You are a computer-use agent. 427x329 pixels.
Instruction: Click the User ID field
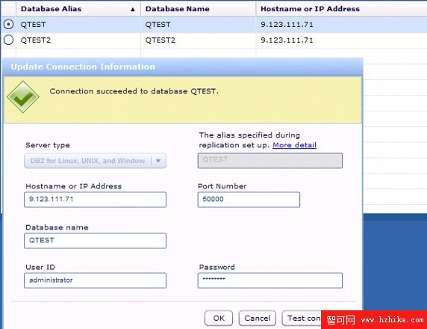point(95,280)
